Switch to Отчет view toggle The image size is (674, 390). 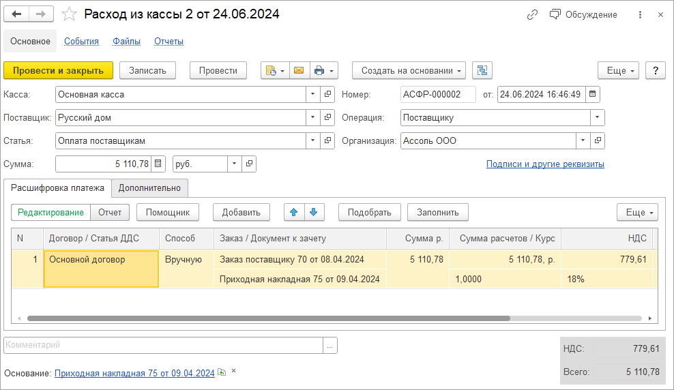pos(109,212)
